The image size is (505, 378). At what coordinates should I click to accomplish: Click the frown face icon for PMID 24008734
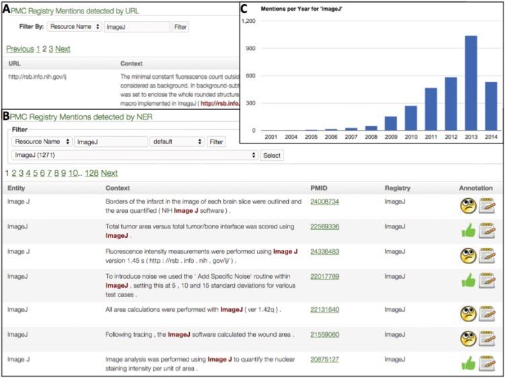click(467, 205)
